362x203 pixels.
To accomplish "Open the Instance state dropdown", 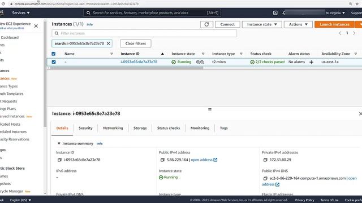I will 262,24.
